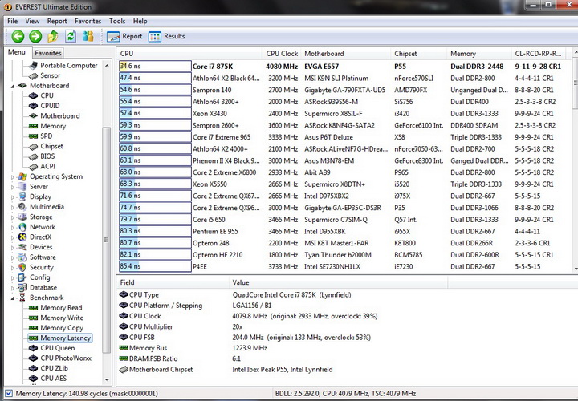The image size is (578, 401).
Task: Click the ACPI icon in the tree
Action: (x=33, y=167)
